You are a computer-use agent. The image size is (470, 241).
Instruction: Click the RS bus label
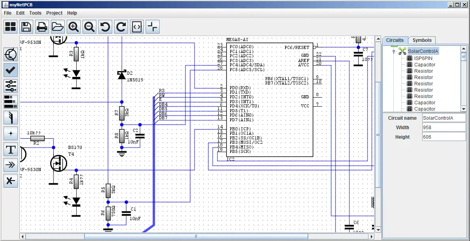coord(162,90)
